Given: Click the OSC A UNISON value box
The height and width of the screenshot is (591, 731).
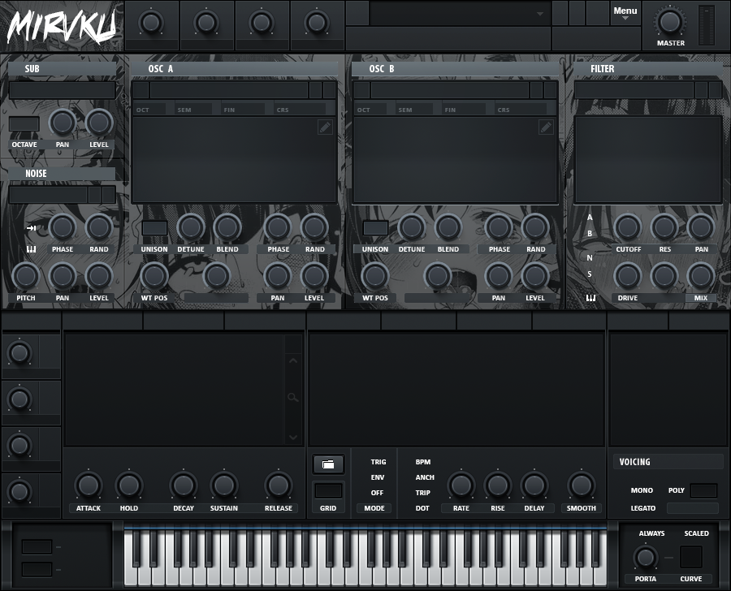Looking at the screenshot, I should (x=154, y=228).
